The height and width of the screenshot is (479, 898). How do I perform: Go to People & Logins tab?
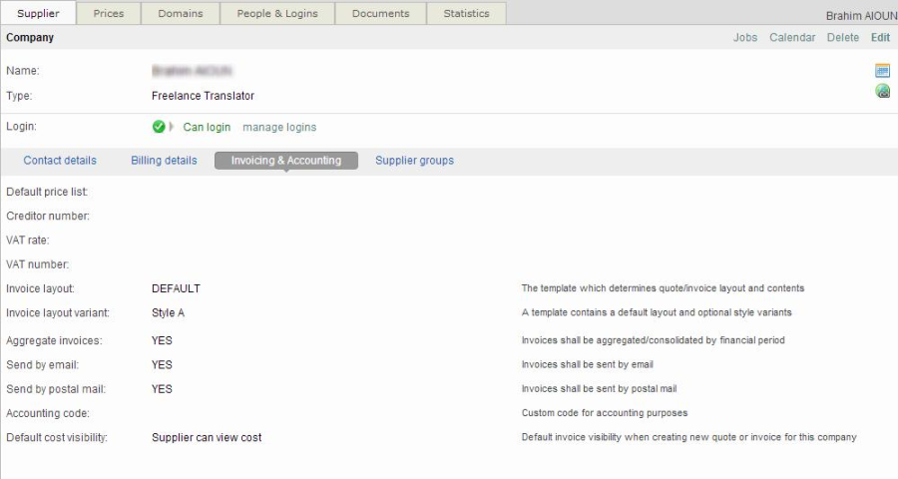pos(277,14)
